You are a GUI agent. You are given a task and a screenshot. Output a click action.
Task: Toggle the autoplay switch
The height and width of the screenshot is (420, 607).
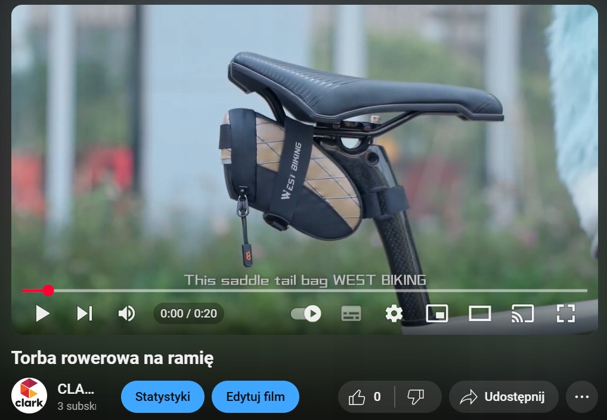pyautogui.click(x=306, y=313)
